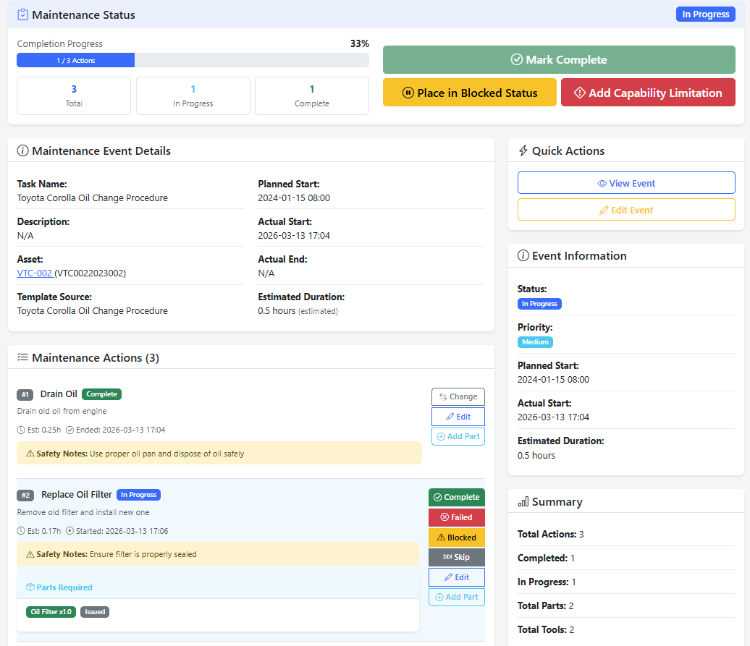Click the Total actions count card
Screen dimensions: 750x646
tap(74, 95)
